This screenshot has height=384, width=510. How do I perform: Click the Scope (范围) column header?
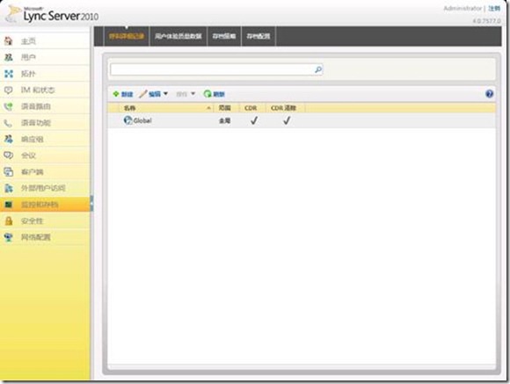[225, 108]
